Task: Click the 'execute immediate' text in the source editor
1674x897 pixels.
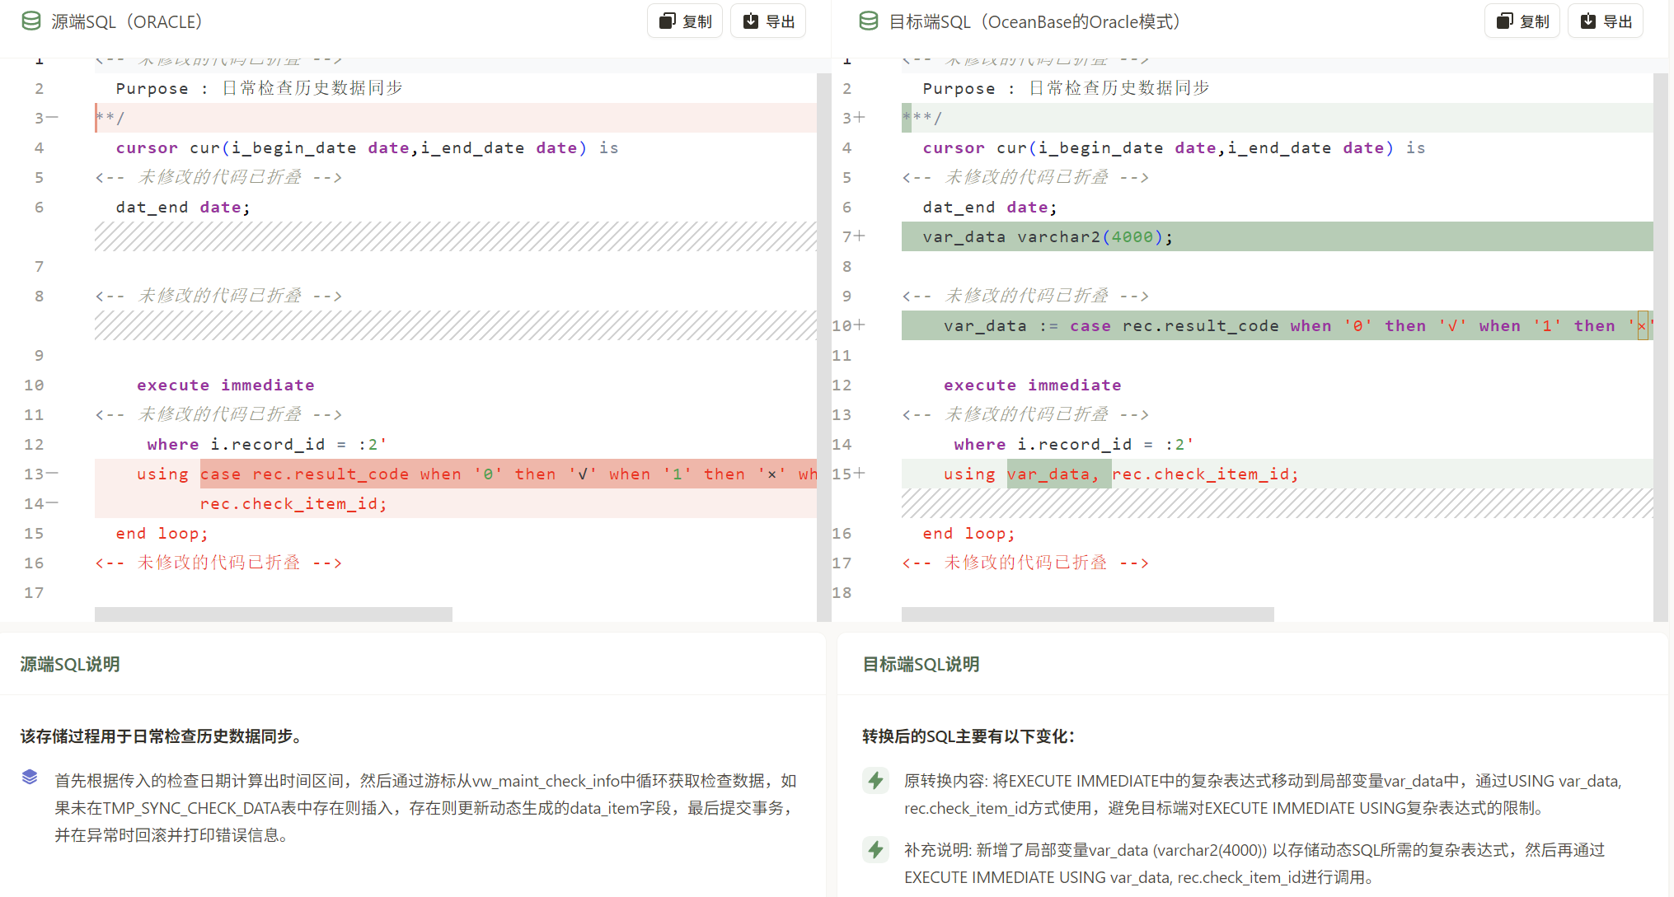Action: point(226,385)
